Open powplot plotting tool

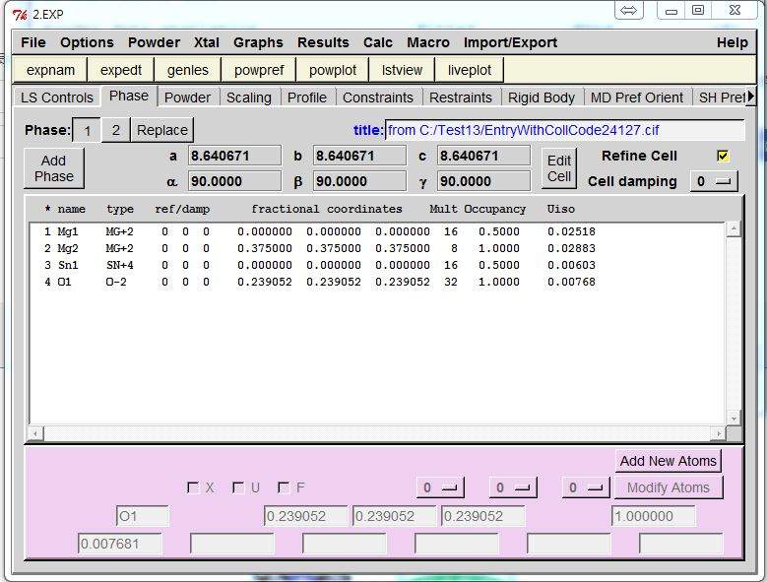[332, 70]
